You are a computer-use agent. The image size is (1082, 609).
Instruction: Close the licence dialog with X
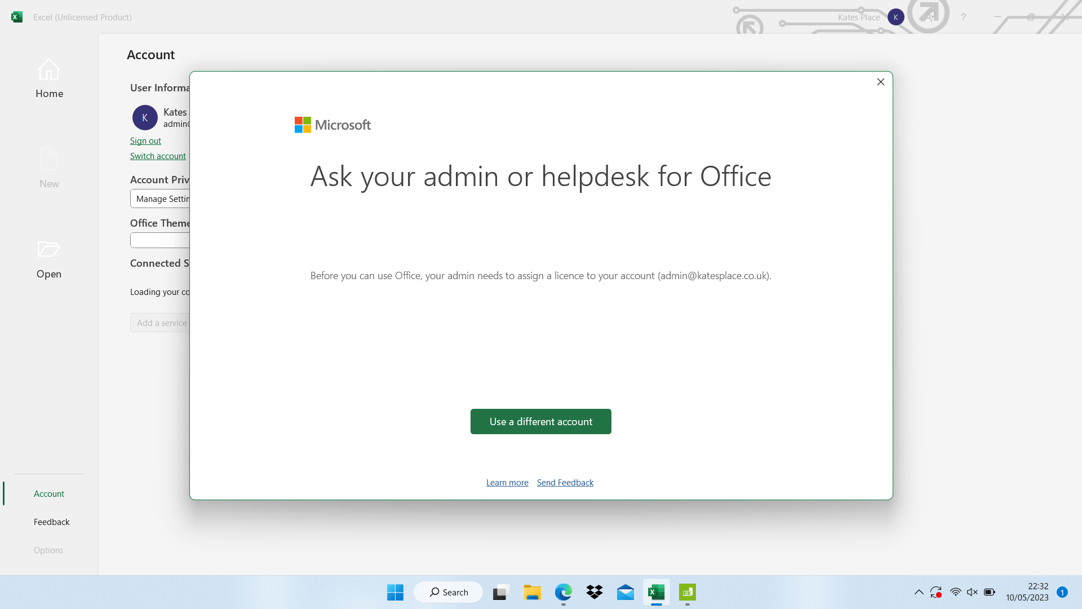(881, 82)
